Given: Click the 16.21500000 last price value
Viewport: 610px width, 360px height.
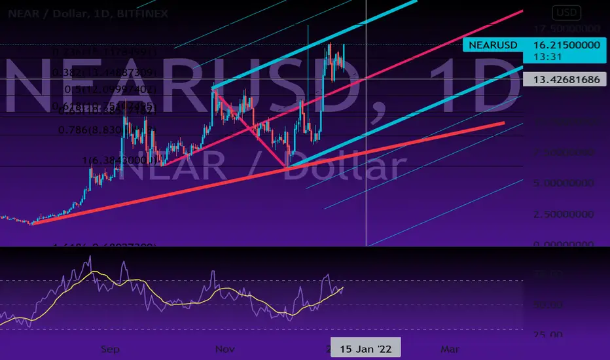Looking at the screenshot, I should 566,45.
